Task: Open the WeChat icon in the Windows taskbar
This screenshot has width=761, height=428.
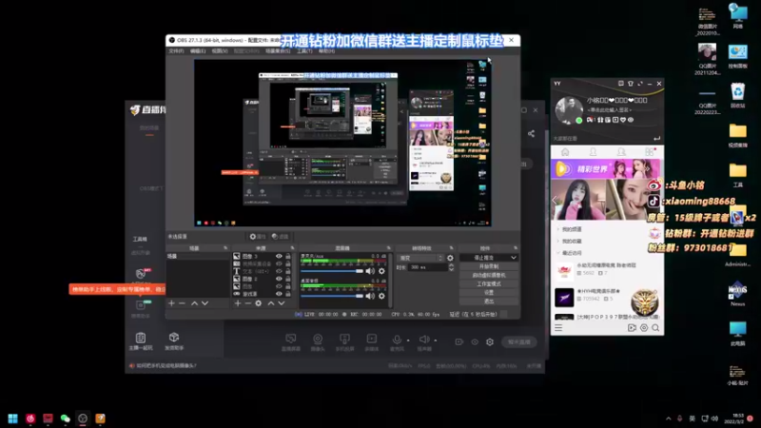Action: 65,418
